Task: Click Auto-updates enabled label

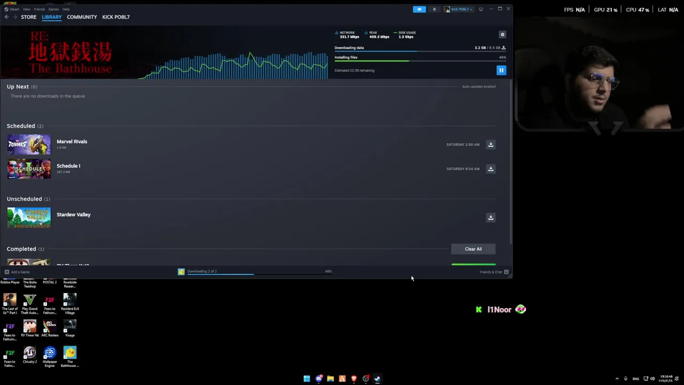Action: (479, 87)
